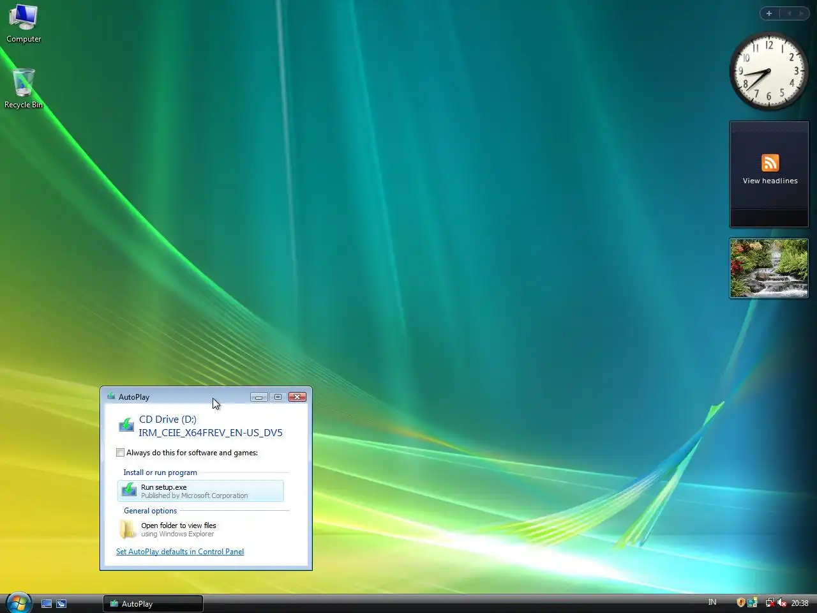This screenshot has height=613, width=817.
Task: Click the CD Drive (D:) setup icon
Action: [x=126, y=425]
